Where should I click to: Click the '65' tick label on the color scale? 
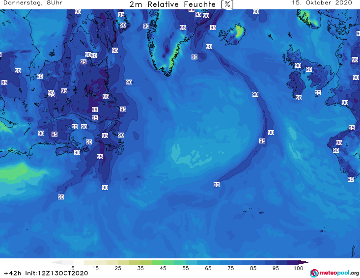point(208,268)
